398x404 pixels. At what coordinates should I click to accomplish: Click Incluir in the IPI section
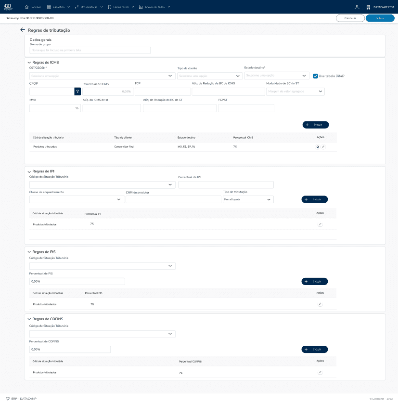click(315, 199)
